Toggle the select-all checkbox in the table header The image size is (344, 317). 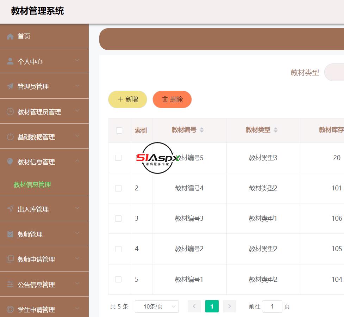[x=119, y=130]
